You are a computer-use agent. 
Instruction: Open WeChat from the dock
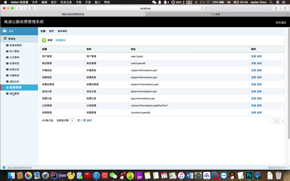point(113,175)
